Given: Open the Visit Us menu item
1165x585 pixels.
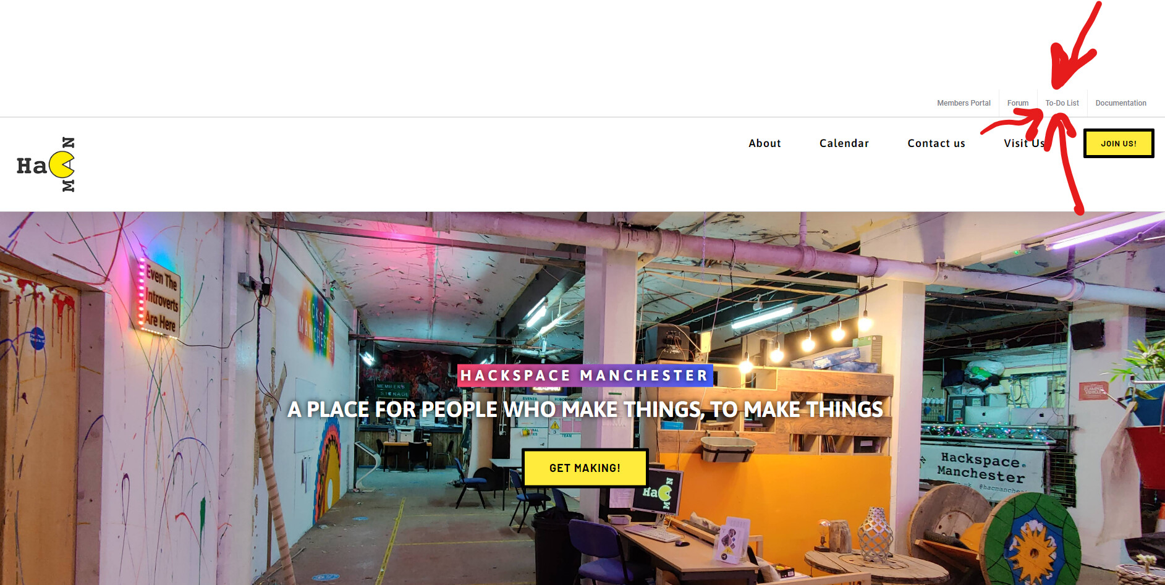Looking at the screenshot, I should pos(1024,143).
